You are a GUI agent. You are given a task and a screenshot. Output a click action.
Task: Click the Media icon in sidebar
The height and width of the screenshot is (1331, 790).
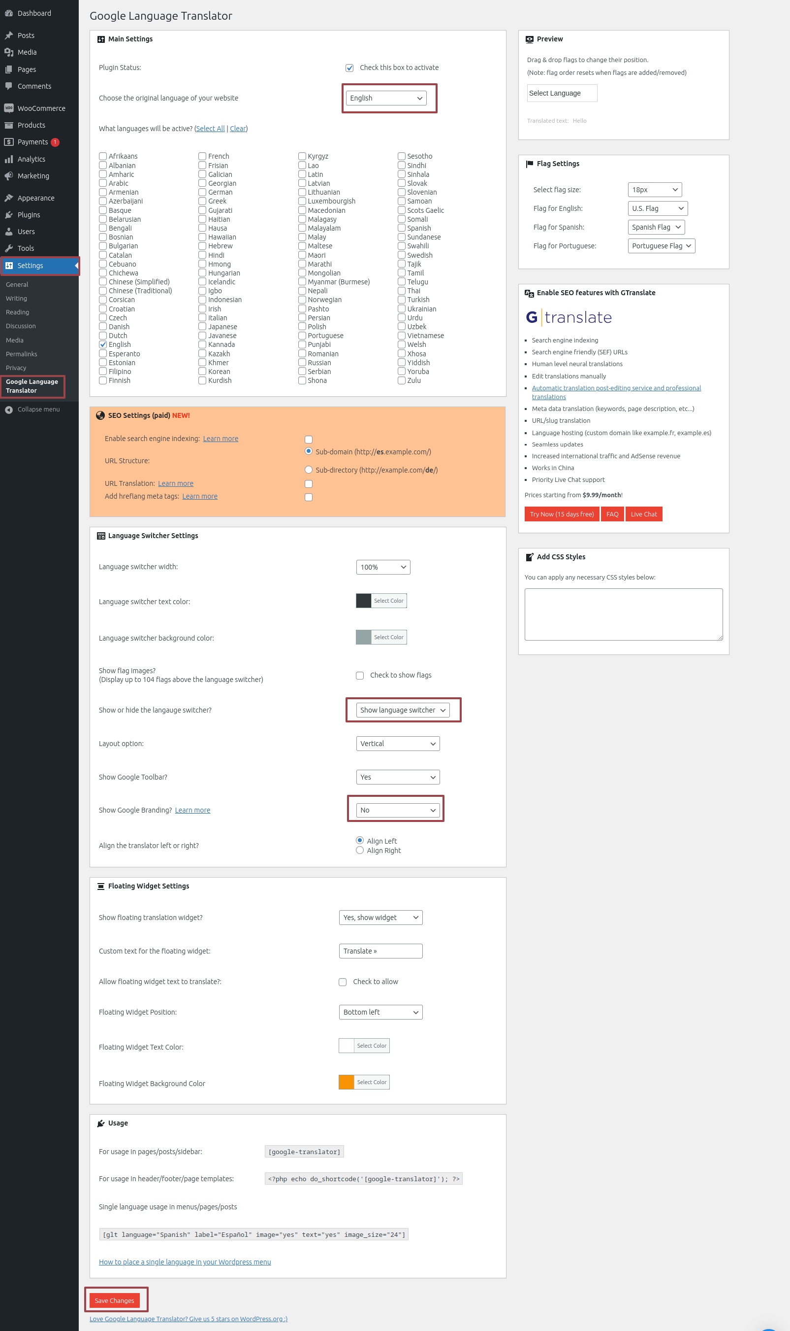(x=8, y=52)
